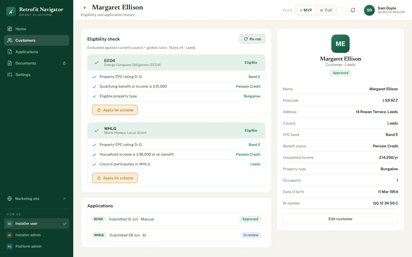Click the In review badge on WHLG application

click(x=251, y=235)
